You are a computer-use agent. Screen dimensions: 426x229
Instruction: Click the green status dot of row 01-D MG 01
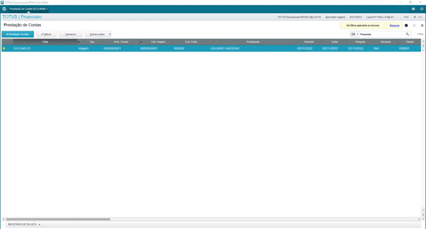coord(4,49)
